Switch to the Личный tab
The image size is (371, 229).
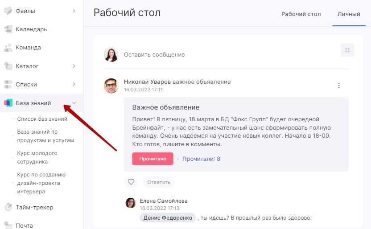pyautogui.click(x=349, y=14)
